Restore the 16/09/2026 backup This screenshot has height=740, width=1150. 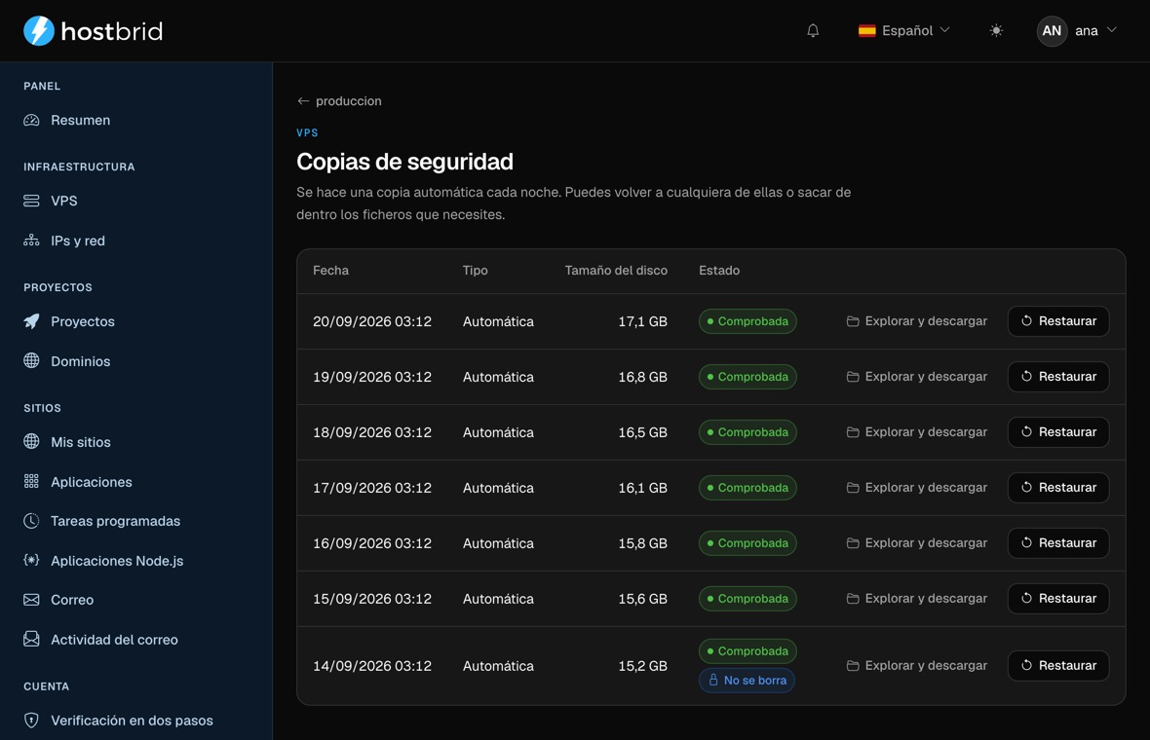point(1058,543)
